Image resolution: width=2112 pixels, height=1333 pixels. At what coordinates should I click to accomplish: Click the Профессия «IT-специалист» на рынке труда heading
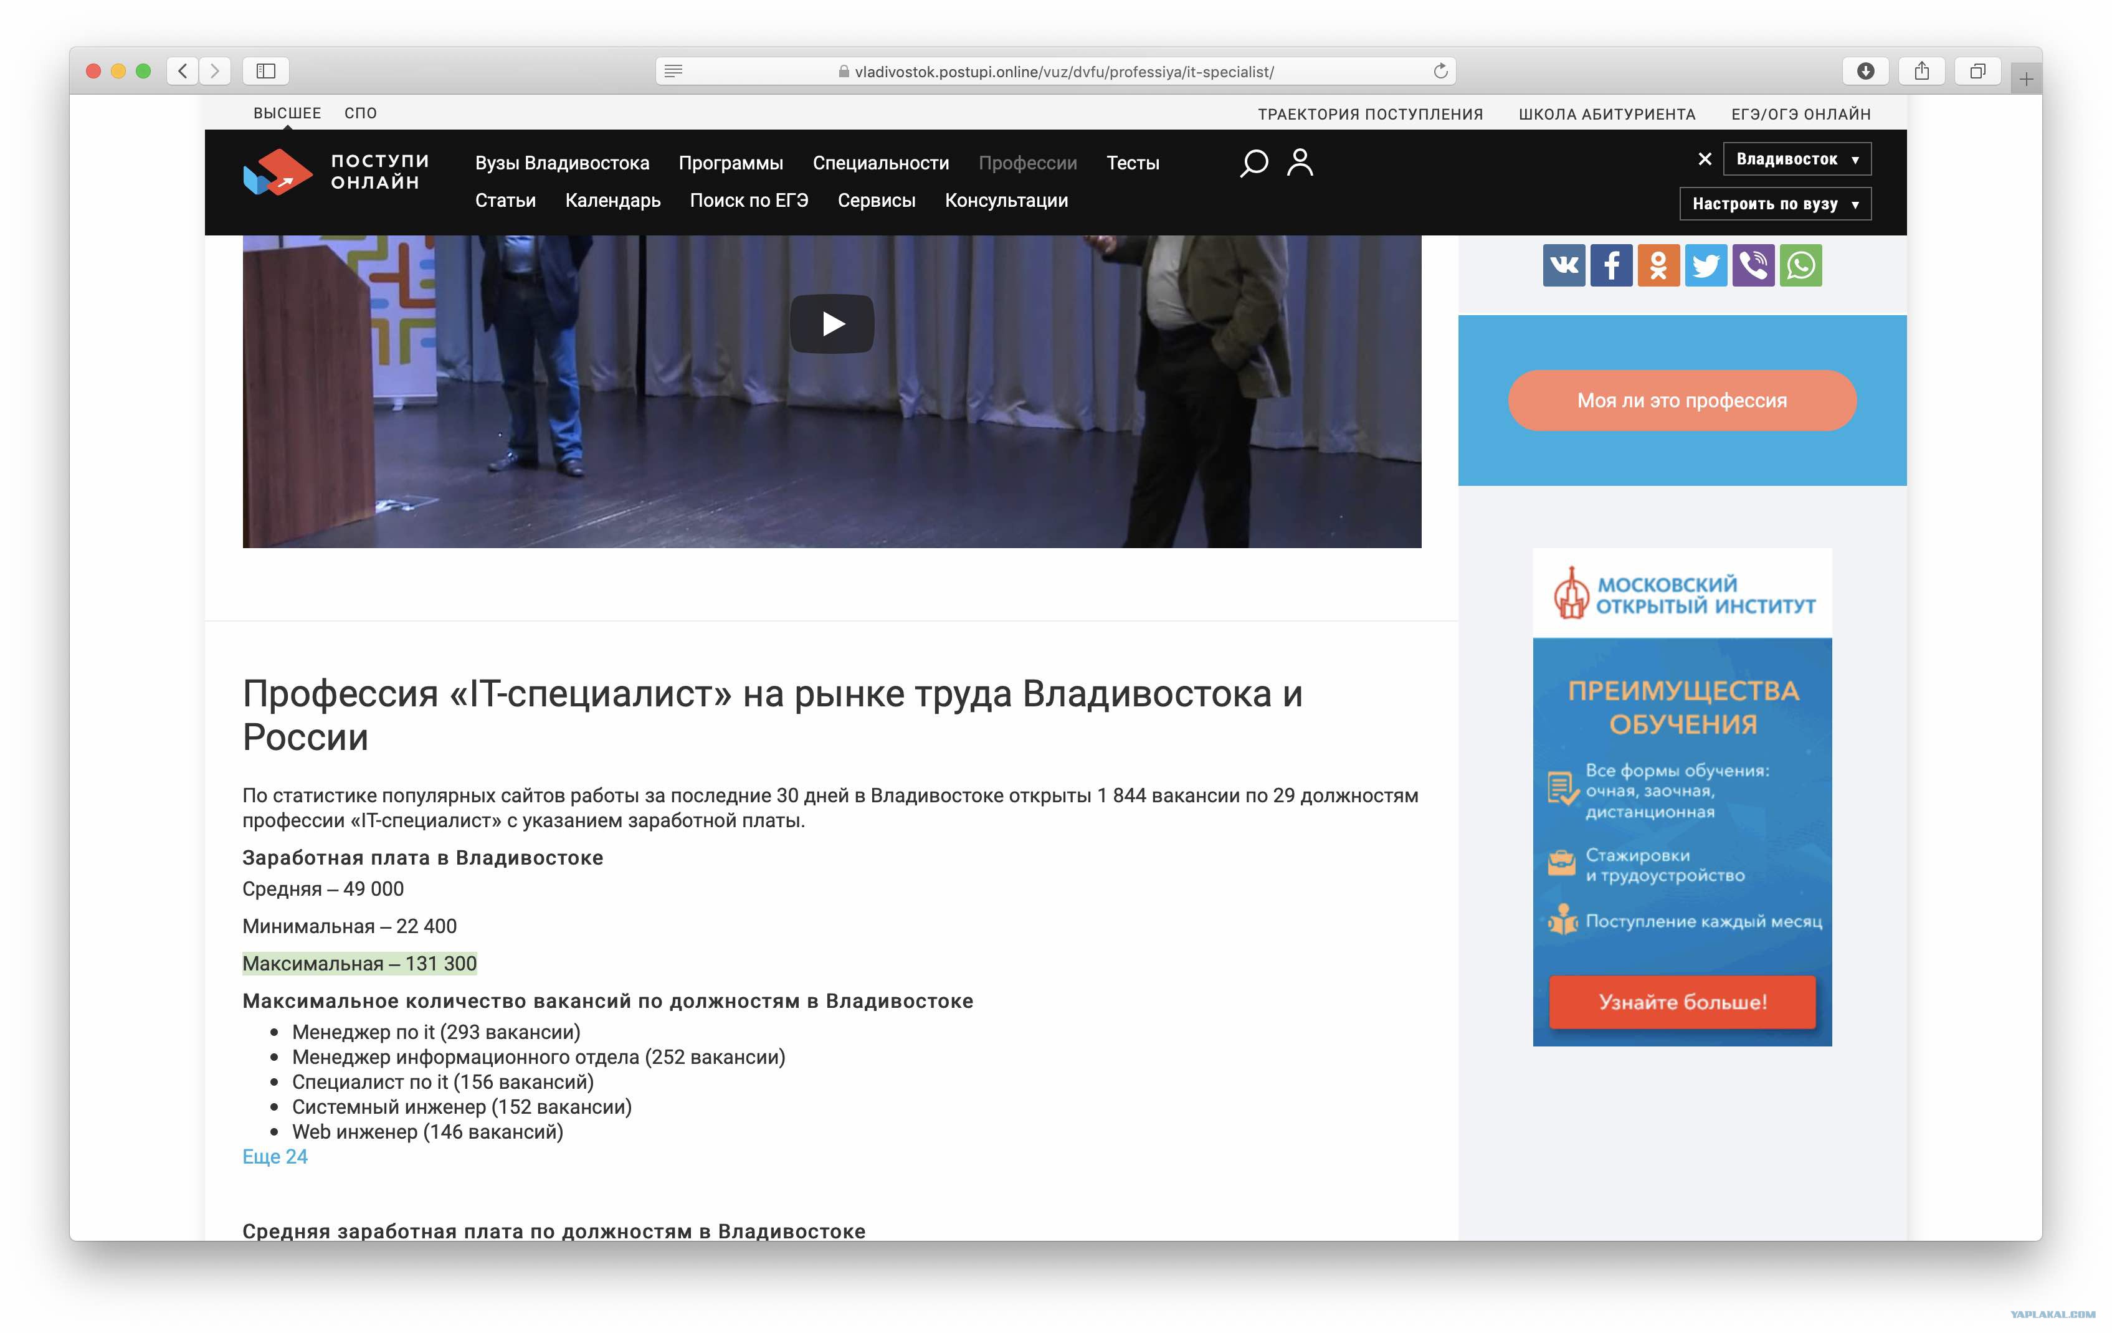pyautogui.click(x=773, y=714)
